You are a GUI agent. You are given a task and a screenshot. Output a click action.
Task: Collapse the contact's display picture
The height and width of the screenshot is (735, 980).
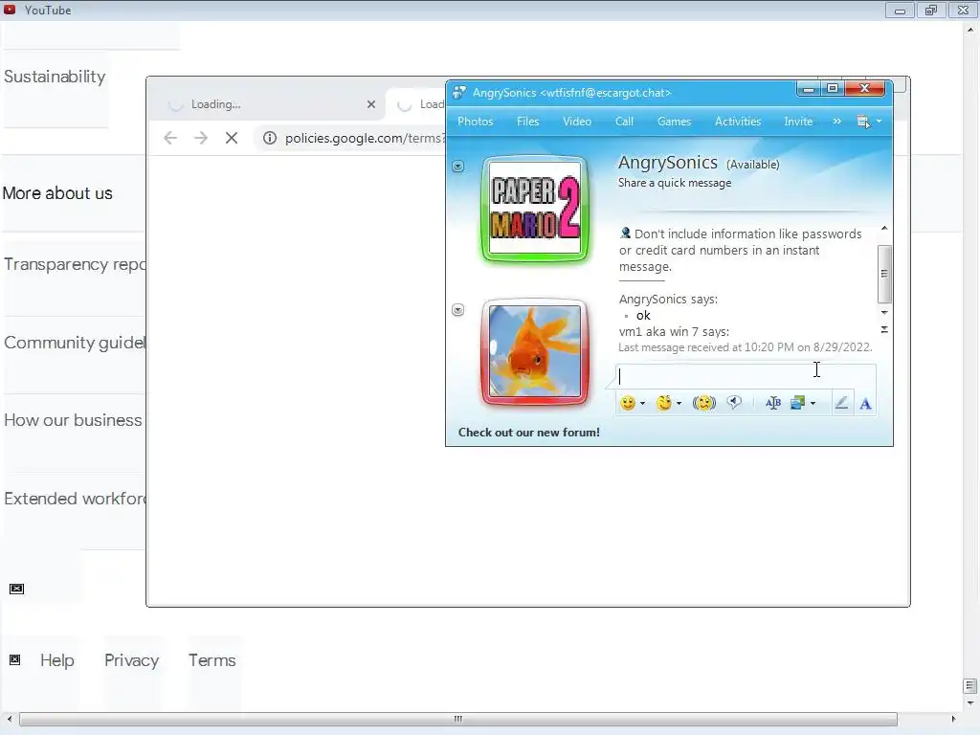(x=458, y=167)
